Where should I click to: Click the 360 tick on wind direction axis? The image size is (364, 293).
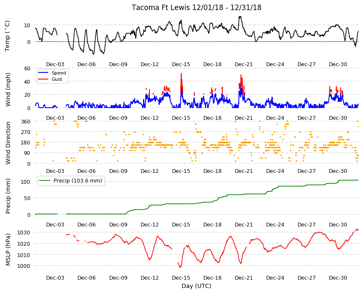point(26,121)
